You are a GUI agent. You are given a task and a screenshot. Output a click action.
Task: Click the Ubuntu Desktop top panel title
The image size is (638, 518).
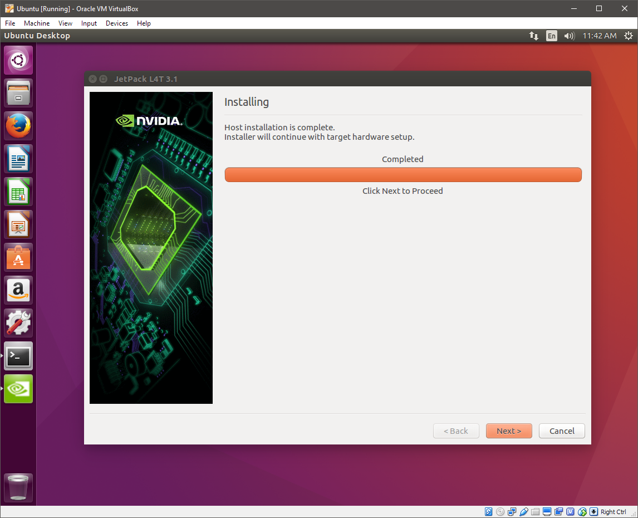(37, 36)
